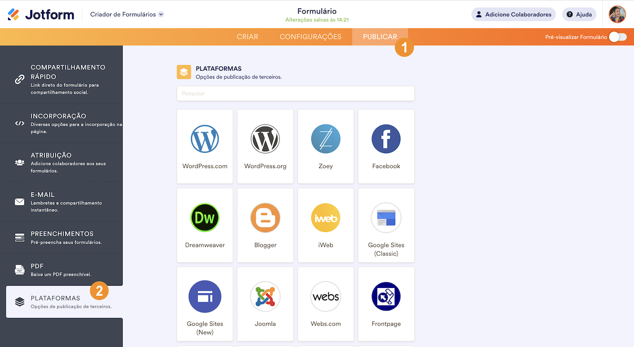Choose the Google Sites (New) icon

pos(205,297)
